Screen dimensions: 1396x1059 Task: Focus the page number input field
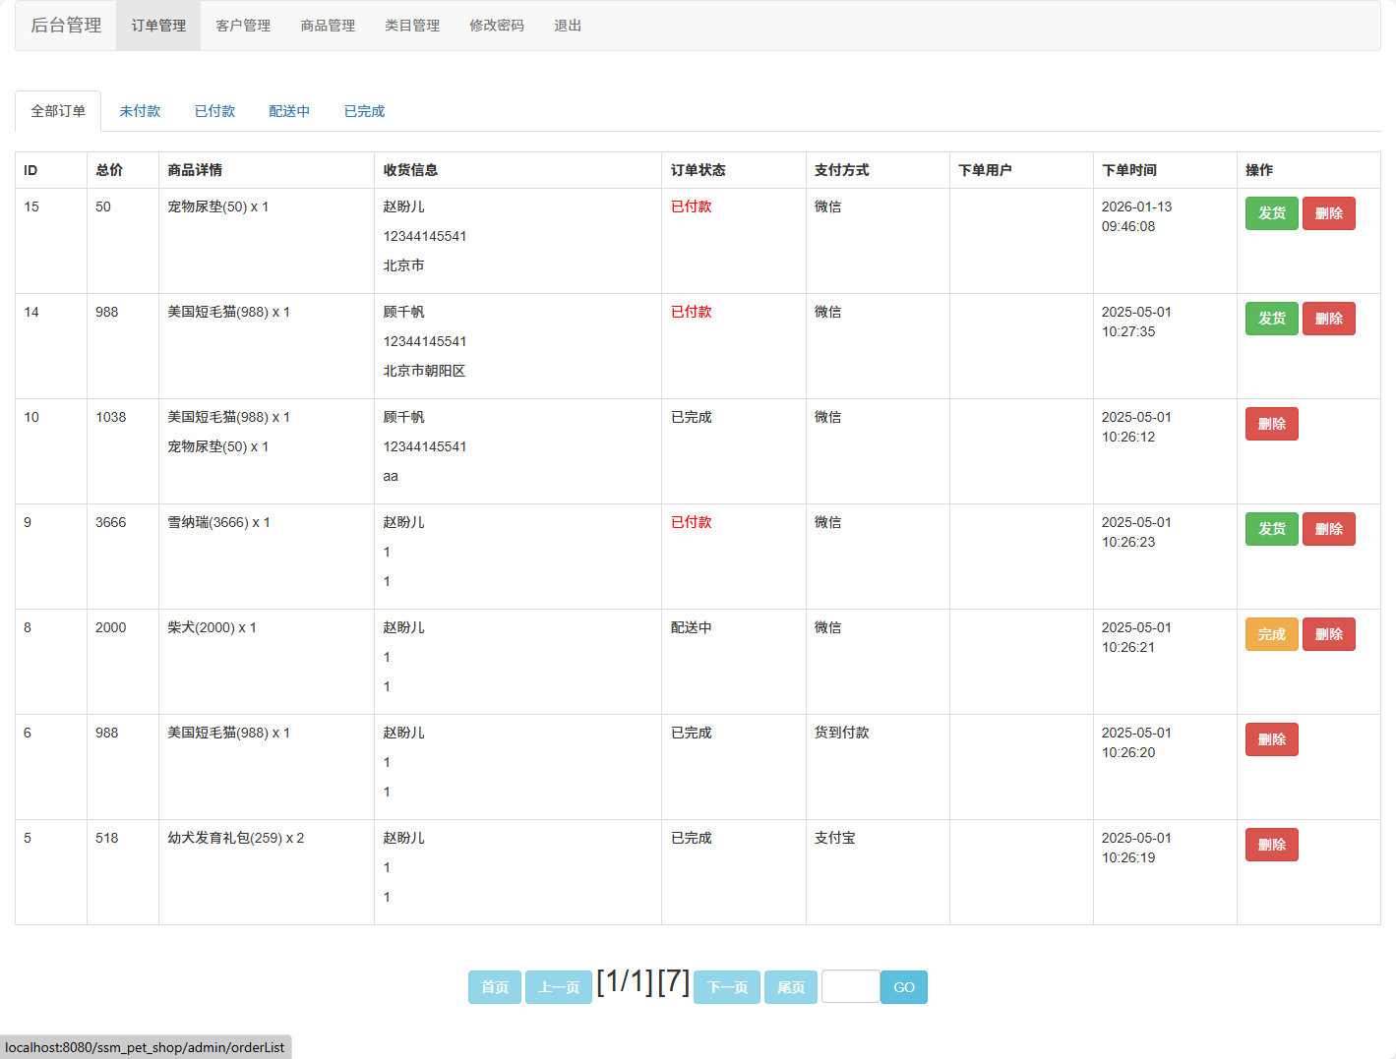(x=850, y=986)
